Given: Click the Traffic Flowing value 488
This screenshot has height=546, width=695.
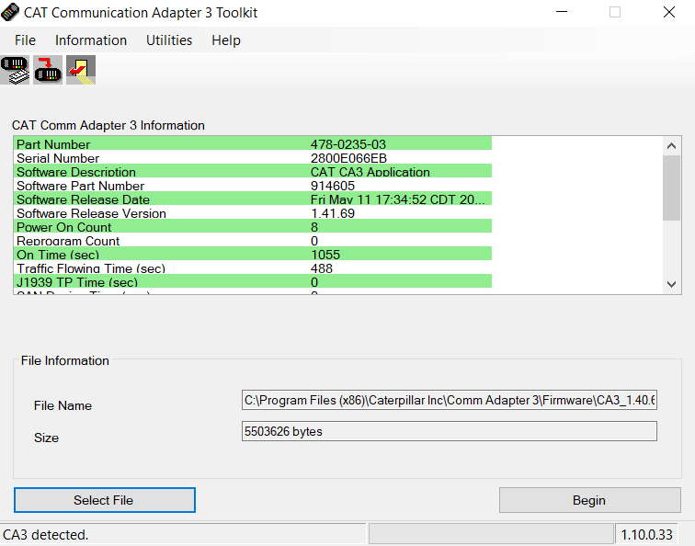Looking at the screenshot, I should 322,268.
